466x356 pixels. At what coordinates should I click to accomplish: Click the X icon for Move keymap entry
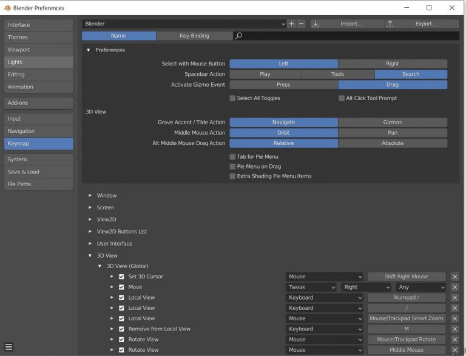(x=454, y=287)
